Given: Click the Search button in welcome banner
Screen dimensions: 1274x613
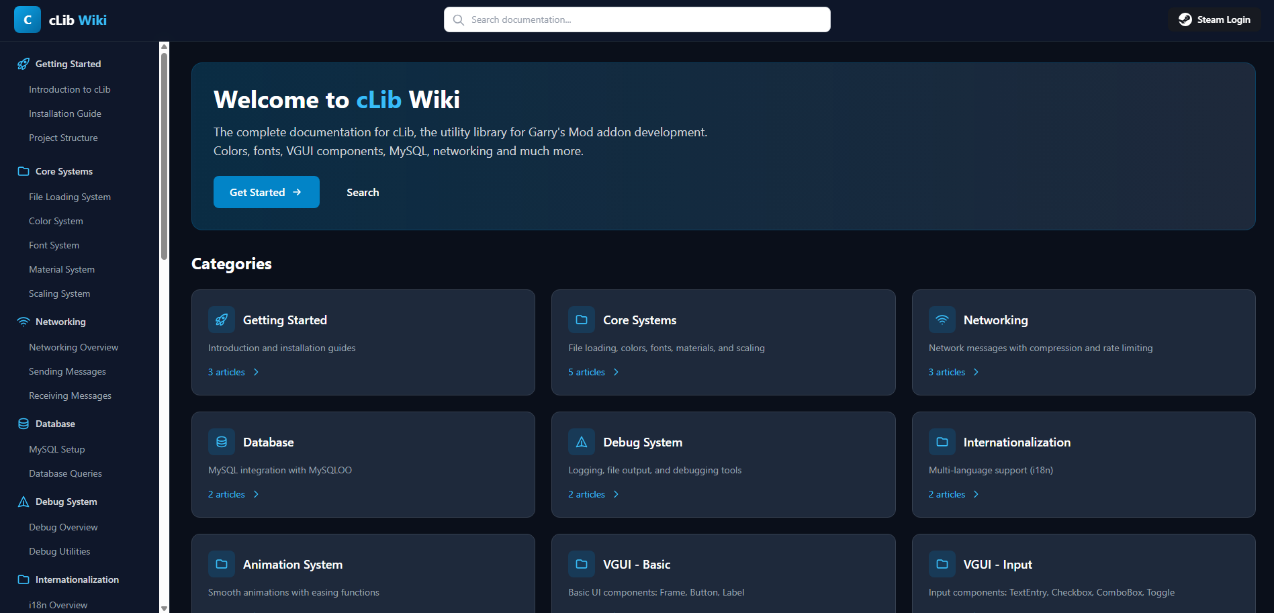Looking at the screenshot, I should pos(363,192).
